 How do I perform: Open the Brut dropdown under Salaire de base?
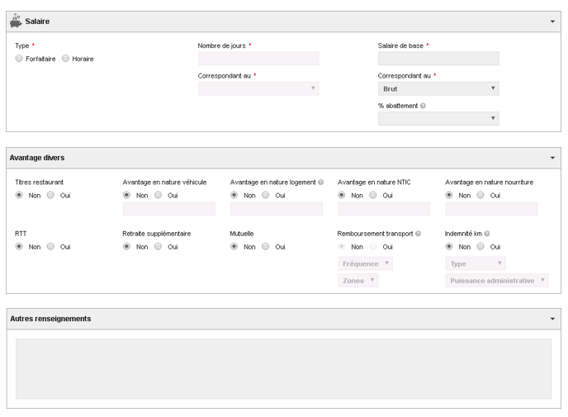438,88
